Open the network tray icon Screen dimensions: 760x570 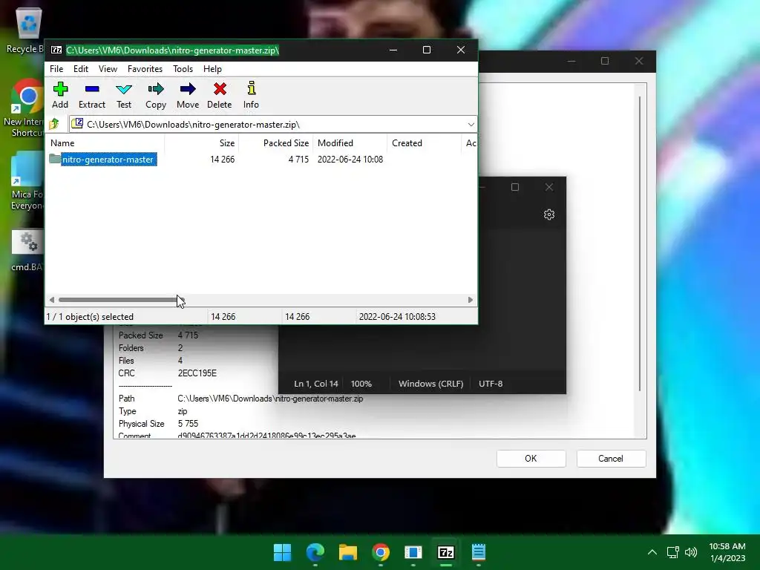pyautogui.click(x=672, y=552)
